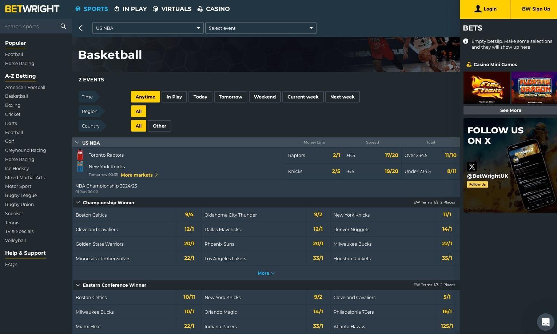Select Knicks -6.5 spread at 19/20
557x334 pixels.
[373, 171]
